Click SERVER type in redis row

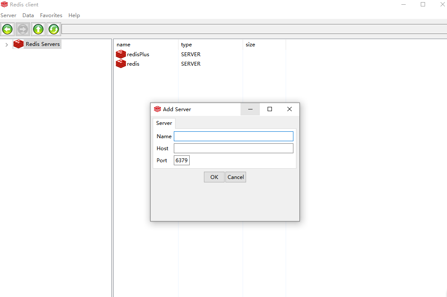coord(191,64)
